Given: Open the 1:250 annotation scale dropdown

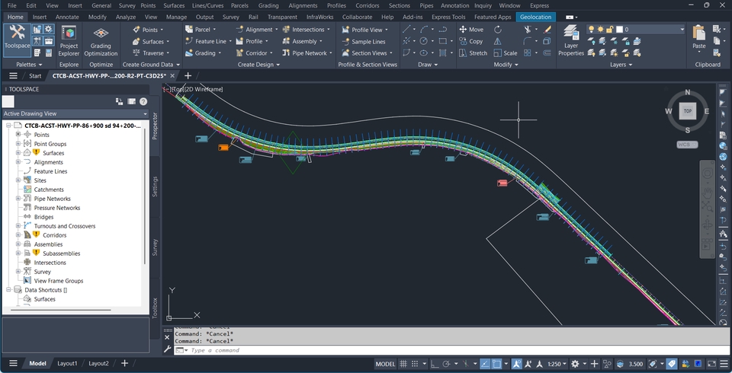Looking at the screenshot, I should pos(560,364).
